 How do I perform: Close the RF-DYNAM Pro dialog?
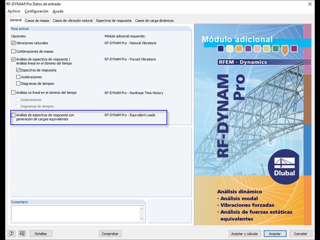pos(310,4)
